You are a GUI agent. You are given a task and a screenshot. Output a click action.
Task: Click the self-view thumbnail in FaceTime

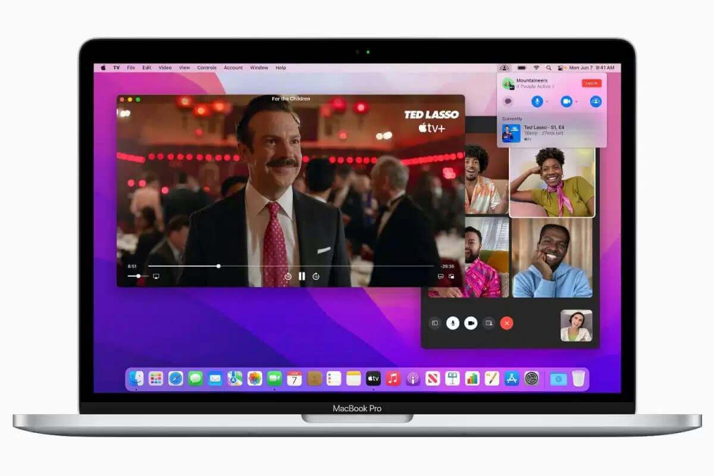[x=576, y=325]
